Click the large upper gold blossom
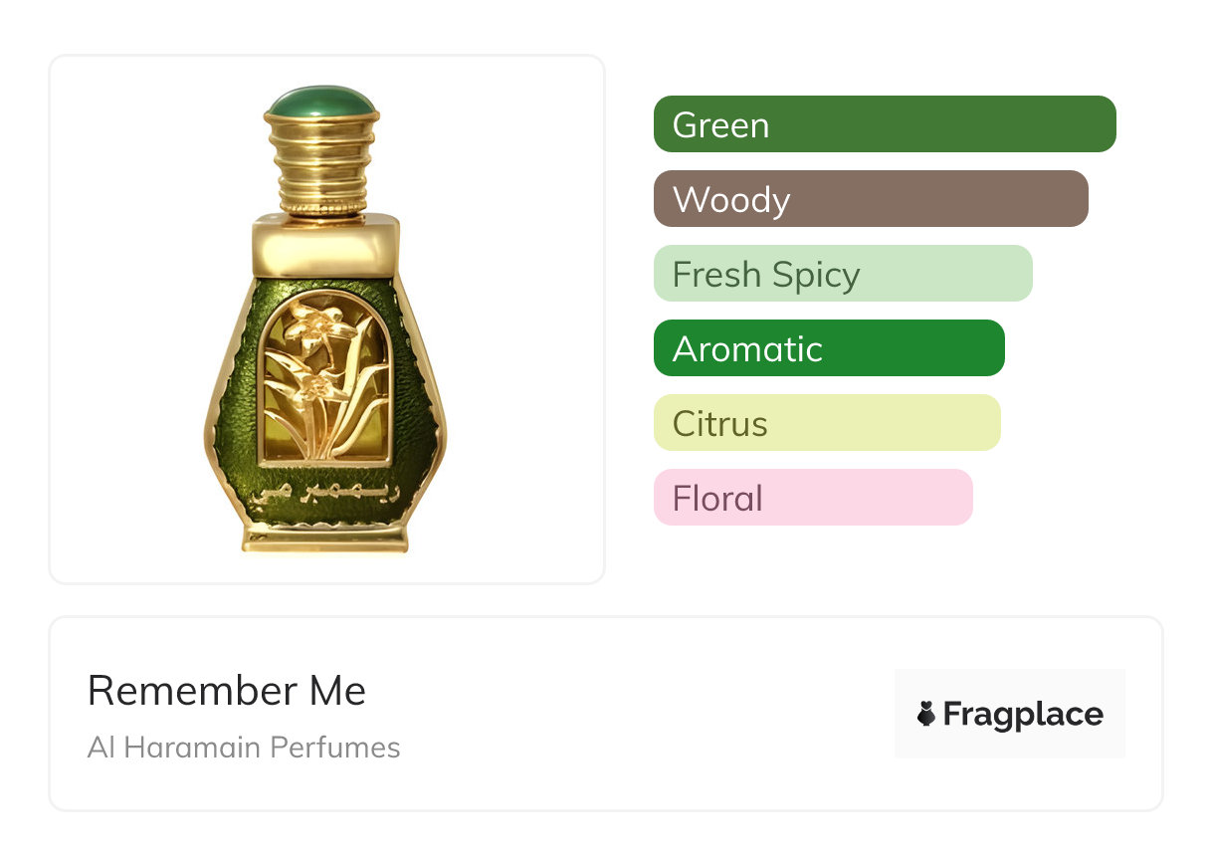 click(321, 327)
